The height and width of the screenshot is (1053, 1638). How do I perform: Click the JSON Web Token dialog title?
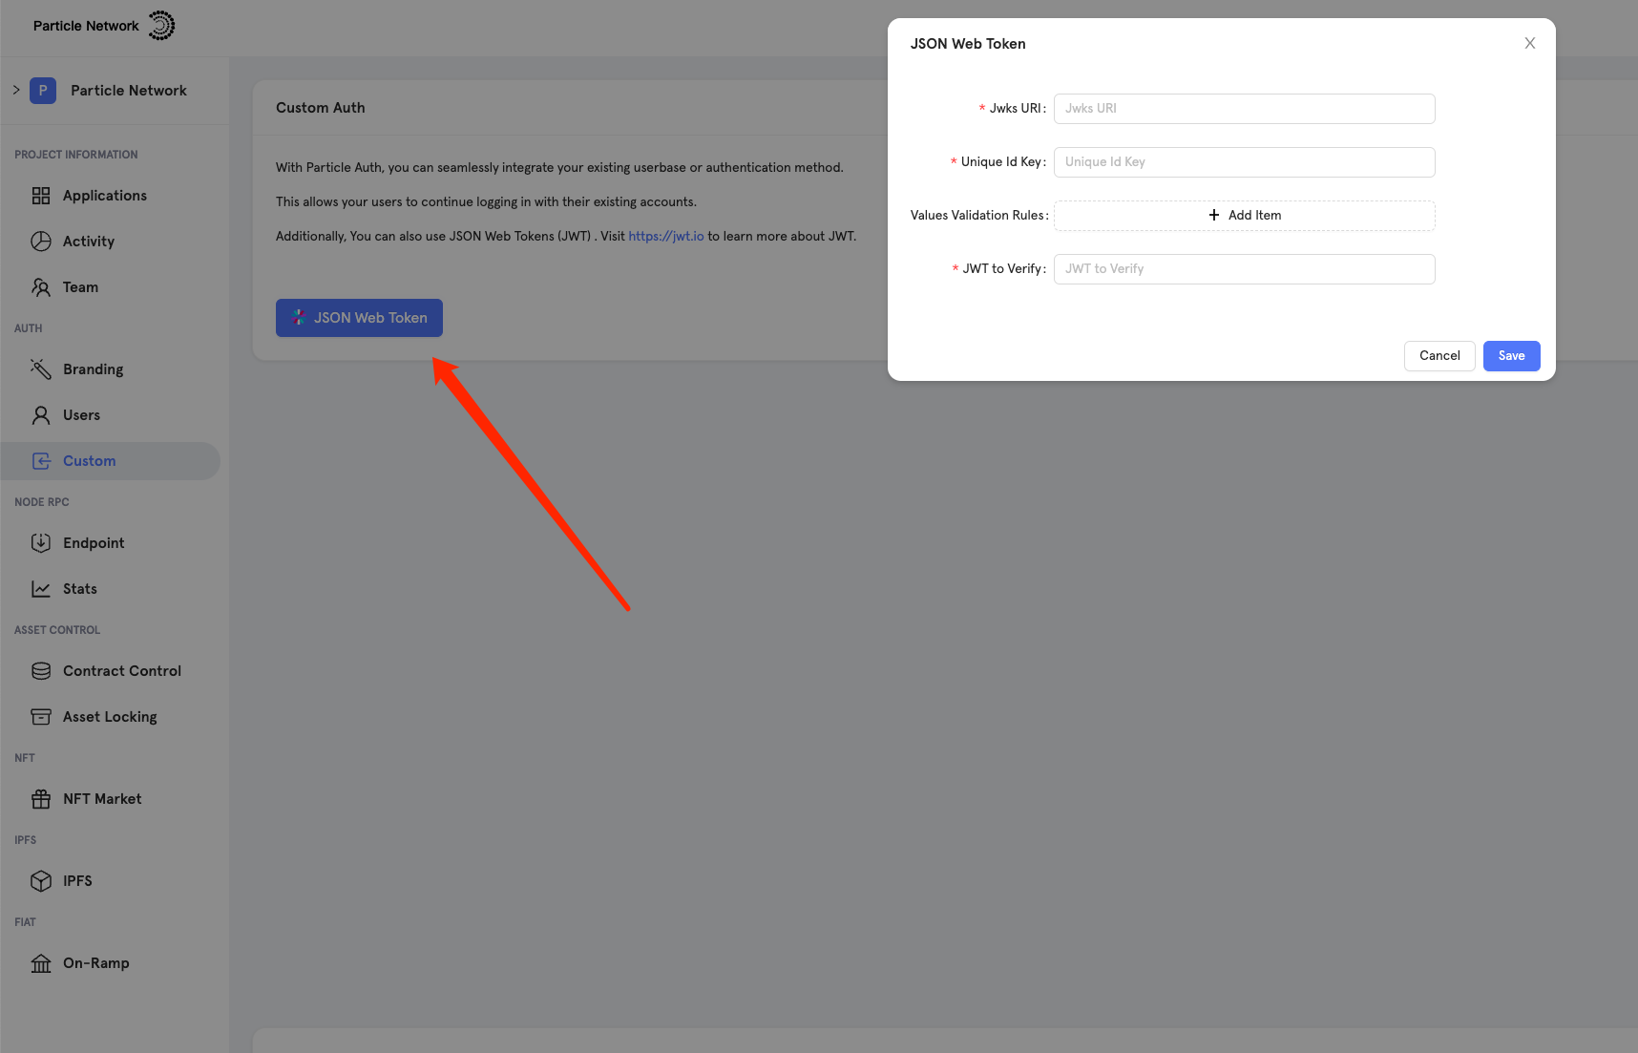tap(968, 44)
